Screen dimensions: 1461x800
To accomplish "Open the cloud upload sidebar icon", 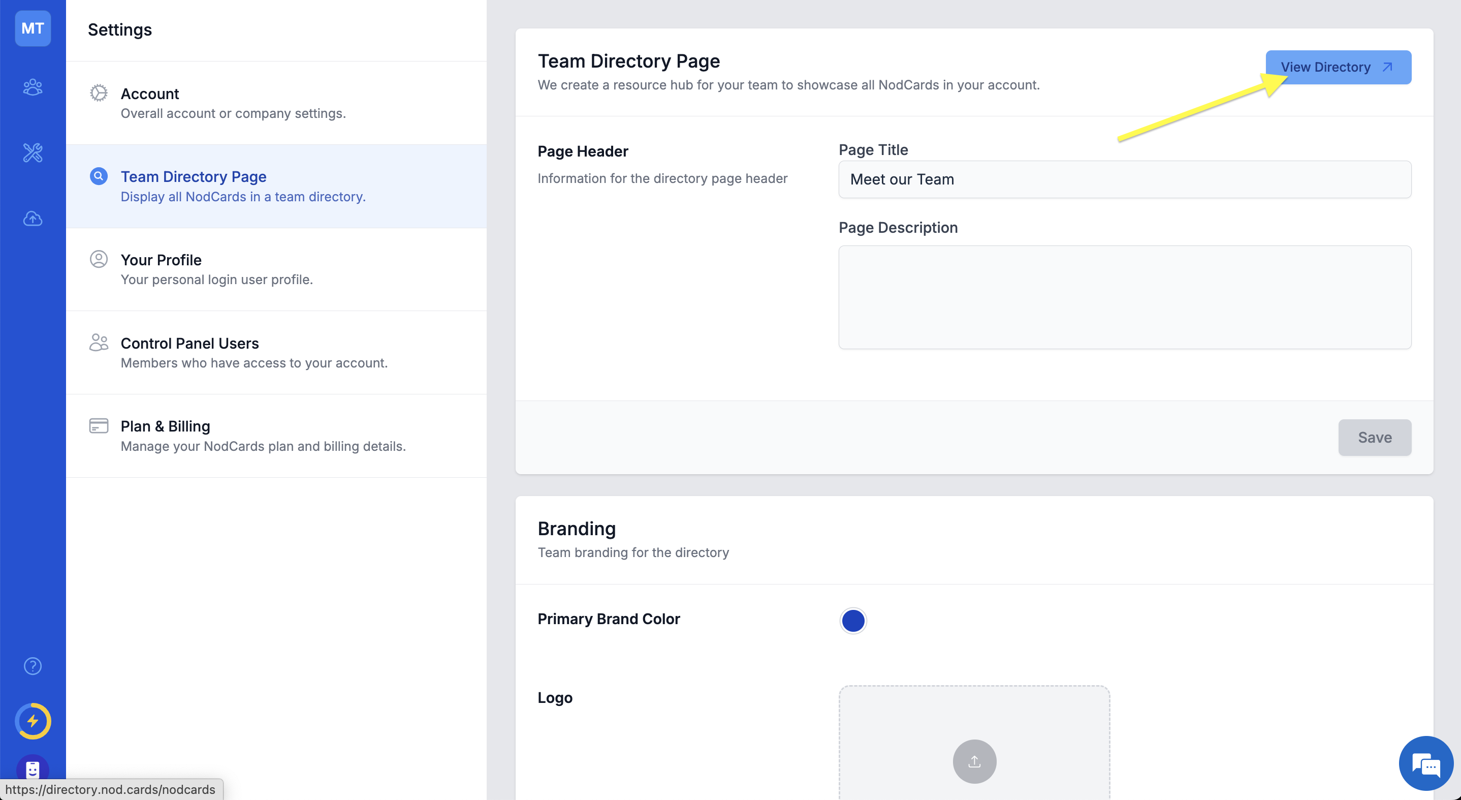I will (33, 219).
